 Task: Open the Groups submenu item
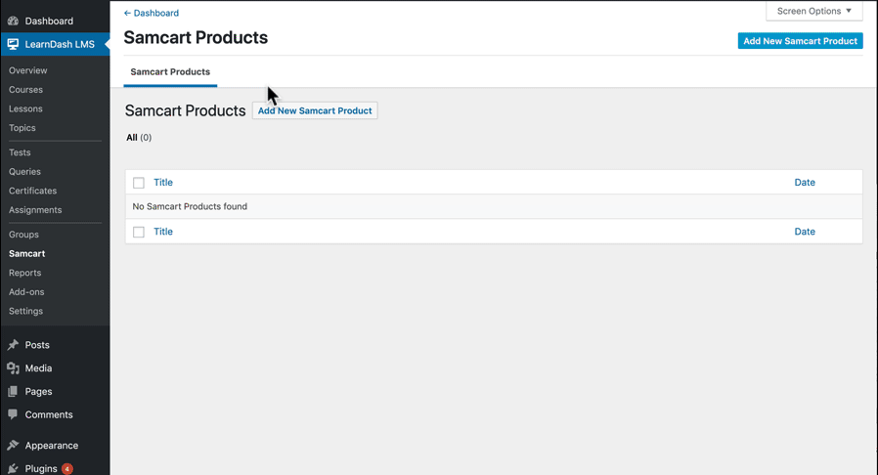[23, 235]
